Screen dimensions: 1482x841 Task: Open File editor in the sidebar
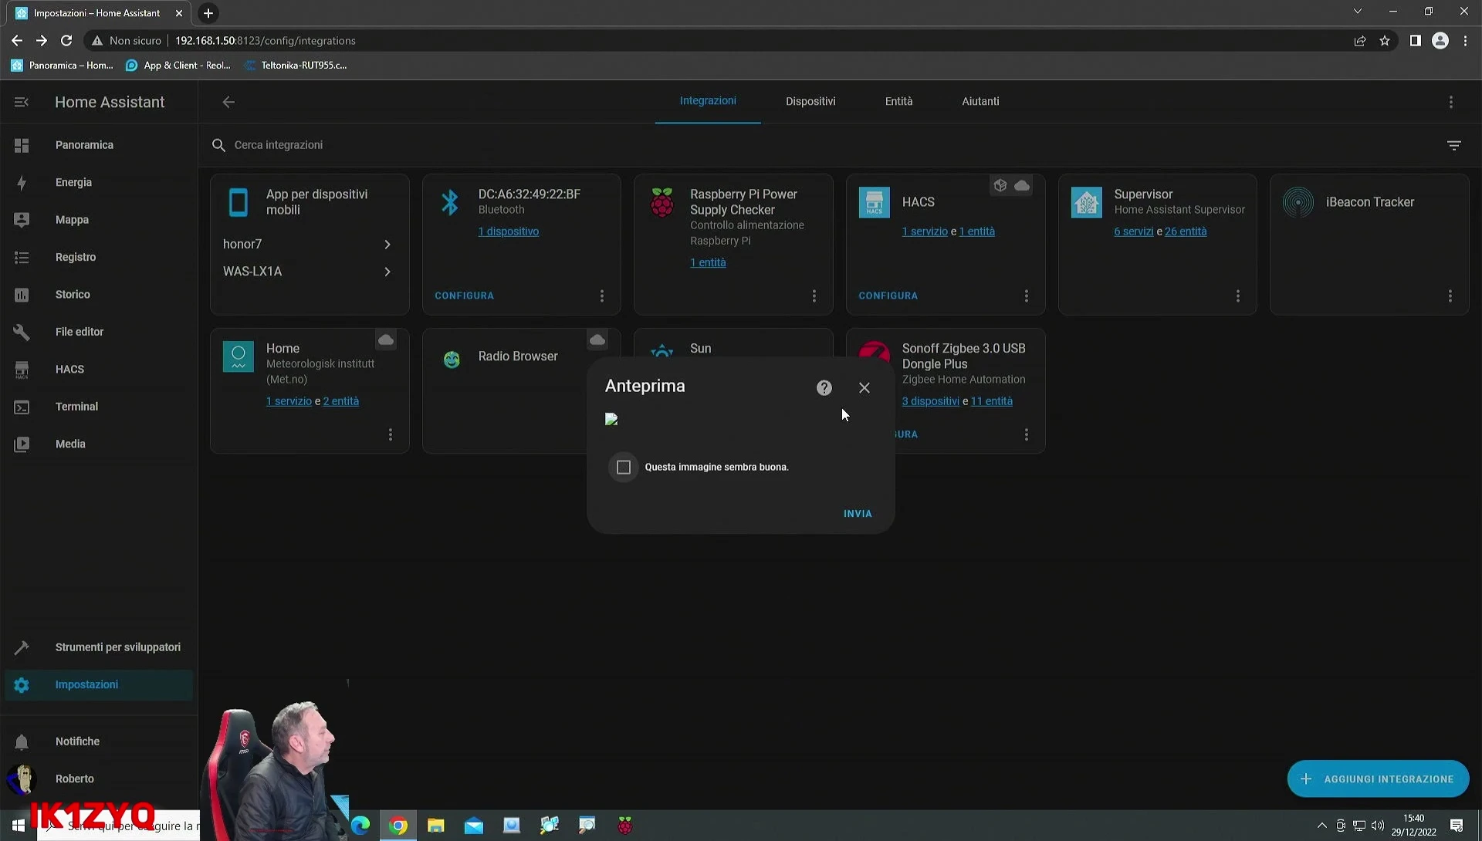(x=99, y=332)
